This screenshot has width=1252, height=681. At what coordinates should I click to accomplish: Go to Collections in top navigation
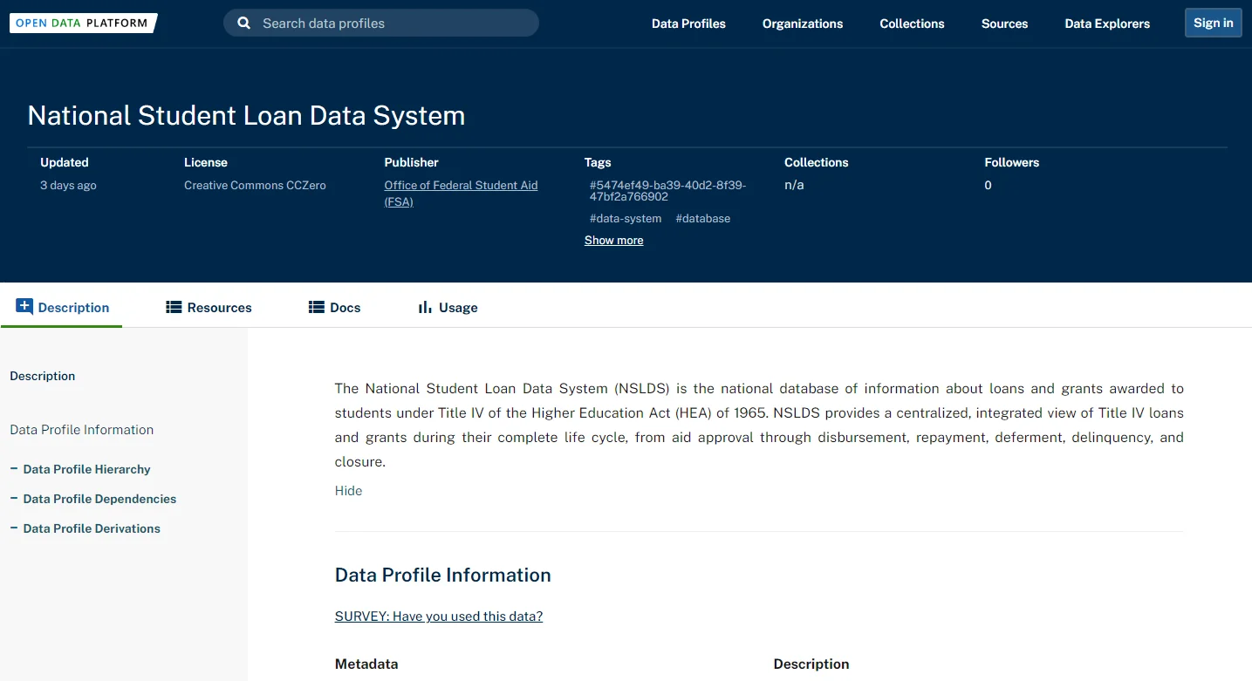(912, 24)
